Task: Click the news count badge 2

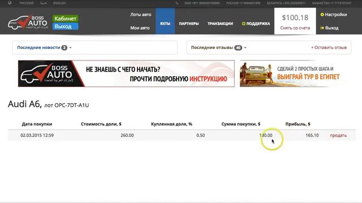Action: point(64,47)
